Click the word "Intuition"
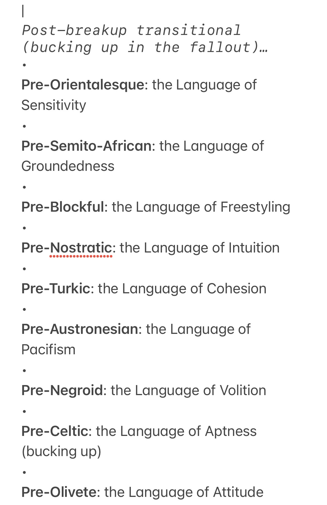Screen dimensions: 327x505 254,248
